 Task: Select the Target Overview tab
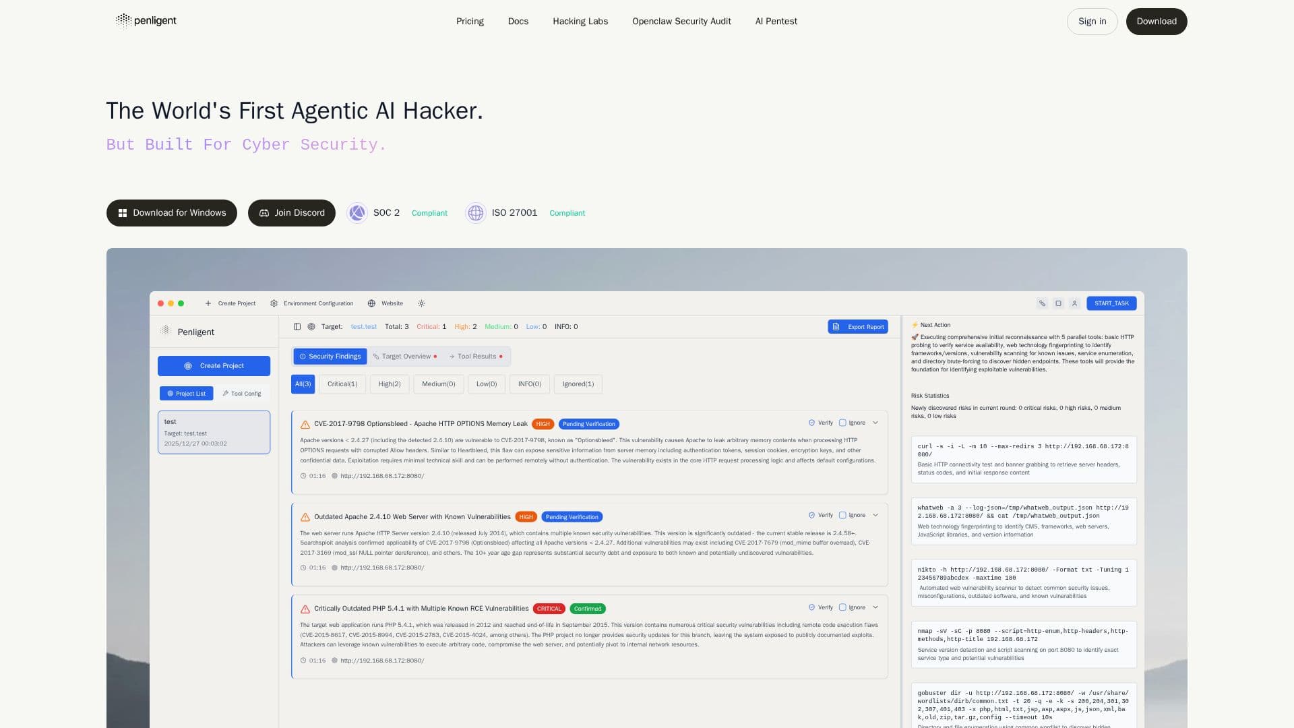tap(405, 357)
